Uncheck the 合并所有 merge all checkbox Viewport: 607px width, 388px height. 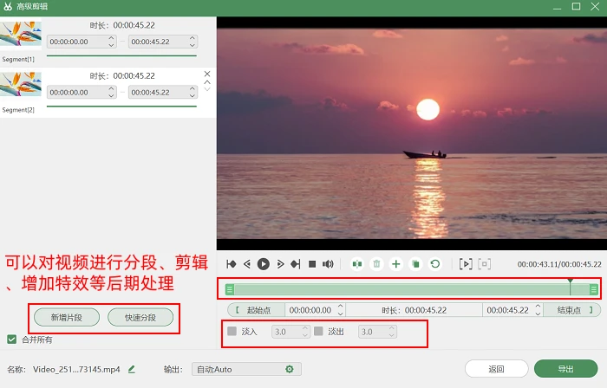click(x=11, y=339)
